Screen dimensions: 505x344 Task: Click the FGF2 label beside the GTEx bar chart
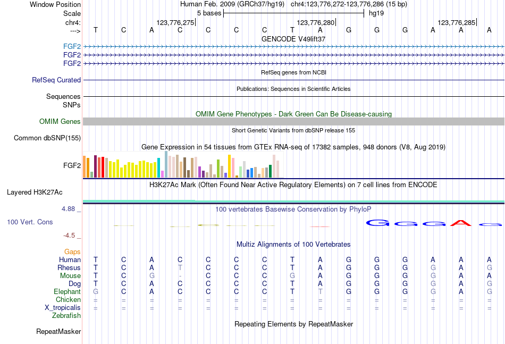coord(72,165)
